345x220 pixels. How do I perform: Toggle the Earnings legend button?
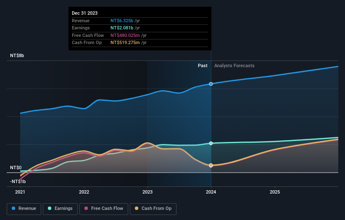[x=60, y=209]
